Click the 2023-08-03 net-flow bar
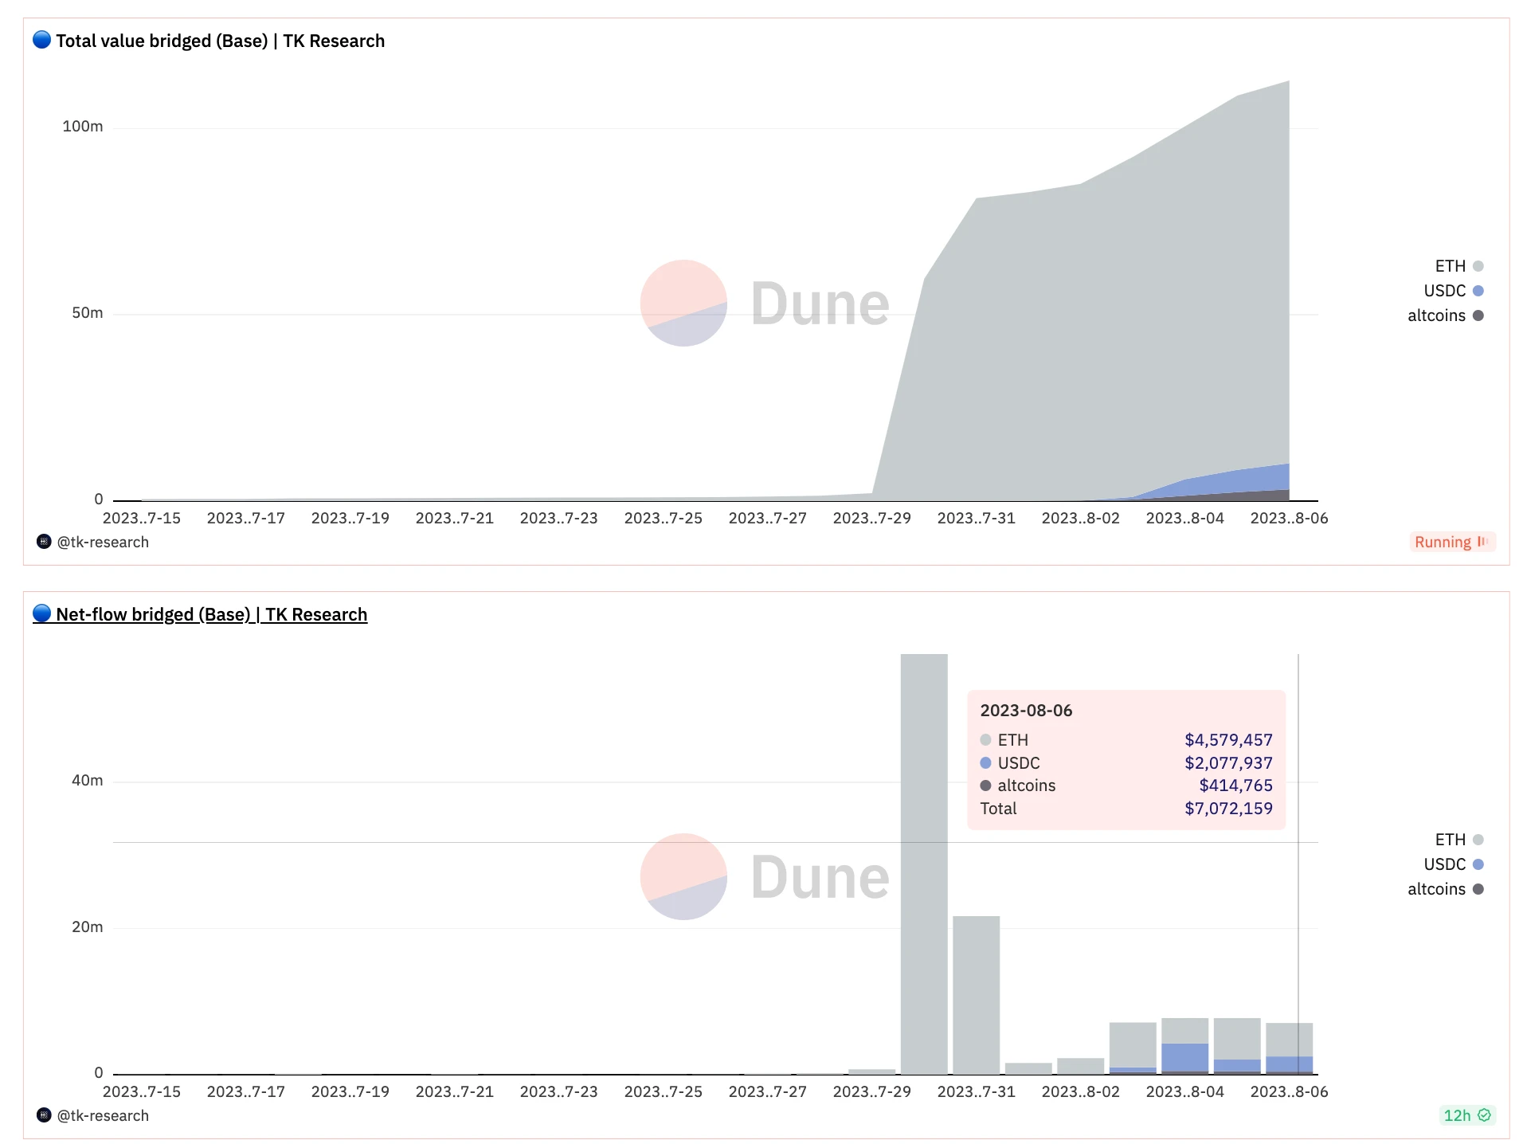 [x=1133, y=1048]
